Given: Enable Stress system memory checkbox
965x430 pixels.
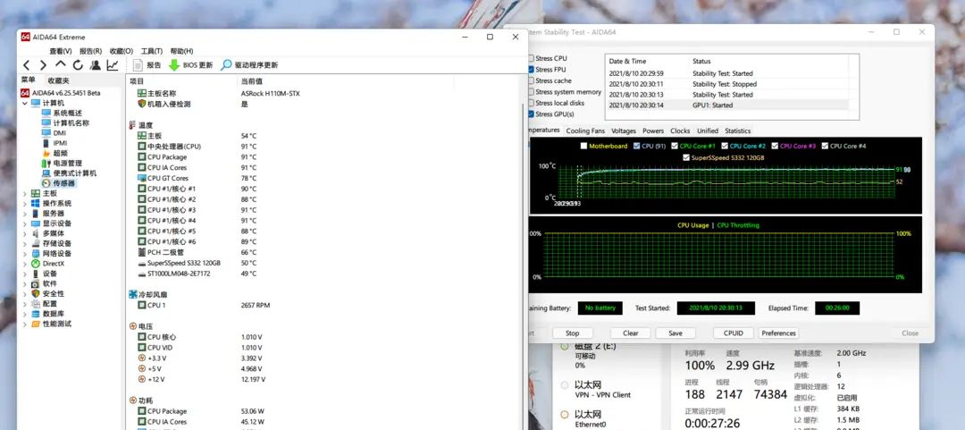Looking at the screenshot, I should click(x=531, y=92).
